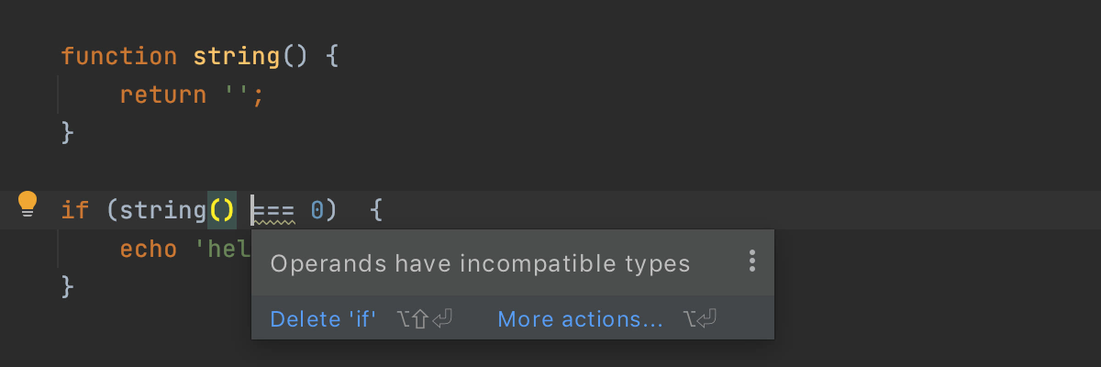Click the closing brace of if block
The image size is (1101, 367).
(x=68, y=287)
